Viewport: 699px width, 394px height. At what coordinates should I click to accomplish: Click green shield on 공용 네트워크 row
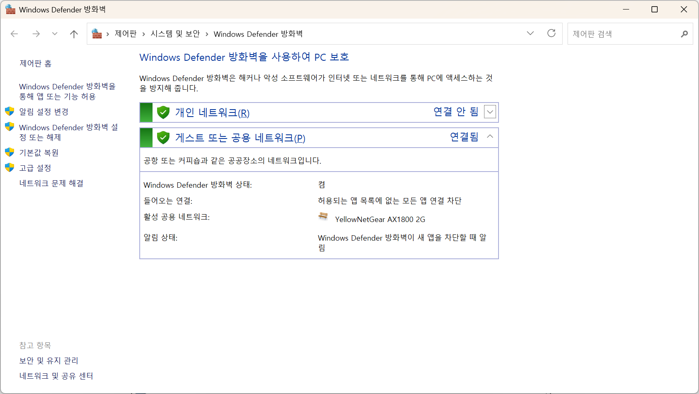point(163,137)
